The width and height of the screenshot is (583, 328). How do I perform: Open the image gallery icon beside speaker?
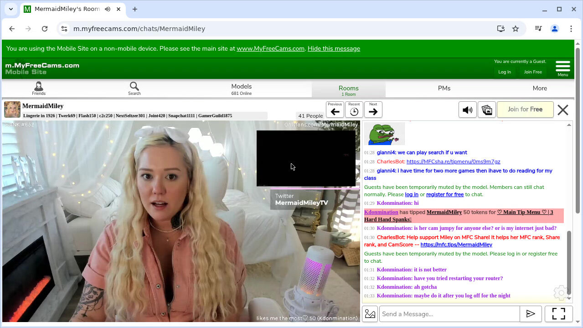pyautogui.click(x=486, y=110)
